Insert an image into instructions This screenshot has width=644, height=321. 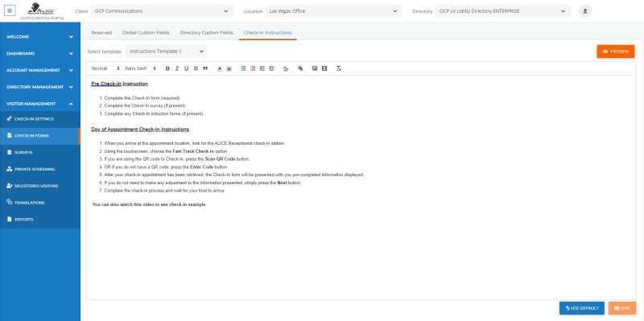click(x=315, y=68)
